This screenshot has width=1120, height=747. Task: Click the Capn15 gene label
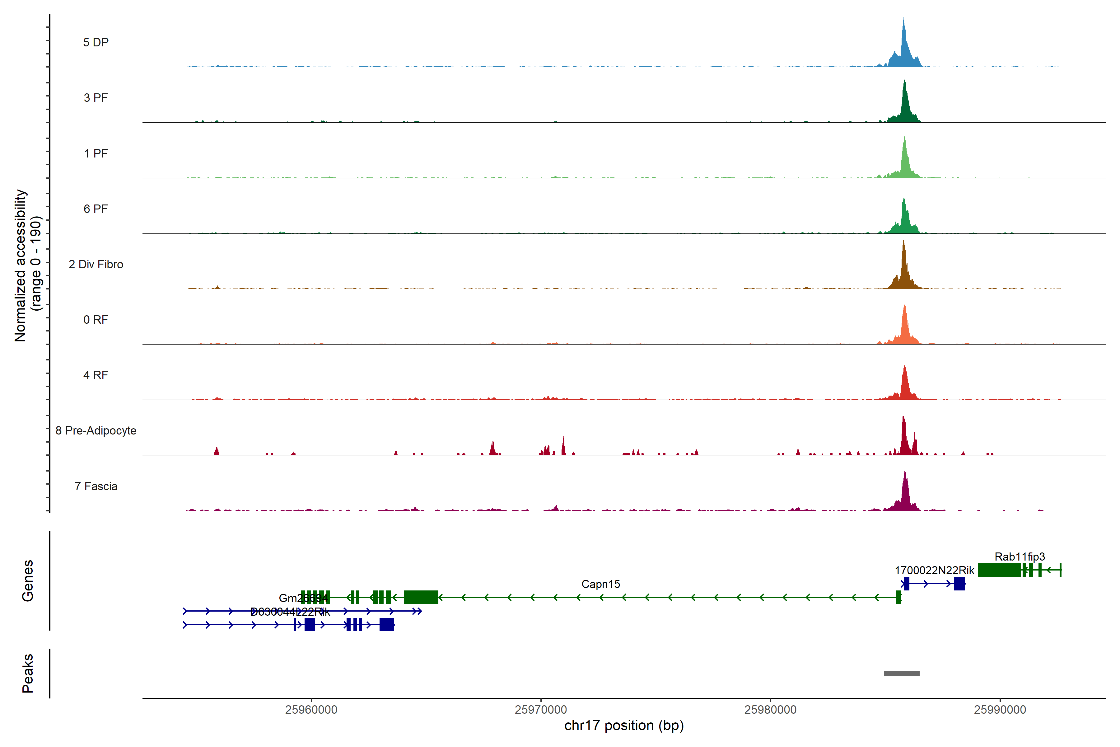(600, 584)
